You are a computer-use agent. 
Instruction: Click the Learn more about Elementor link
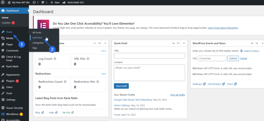click(x=223, y=28)
